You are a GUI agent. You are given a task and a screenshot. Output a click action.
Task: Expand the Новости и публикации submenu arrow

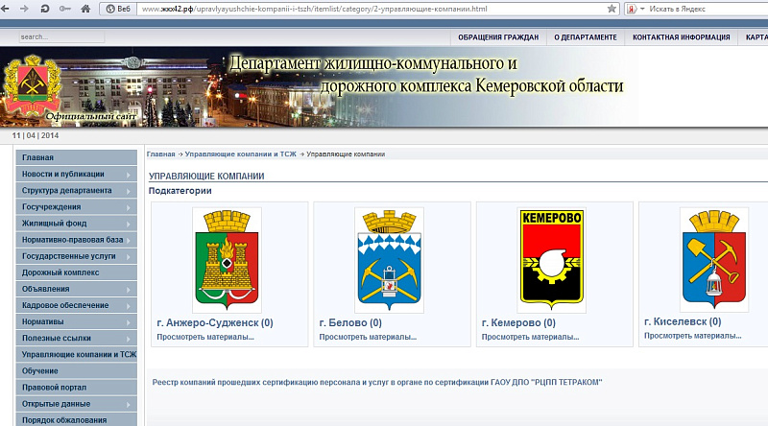129,175
